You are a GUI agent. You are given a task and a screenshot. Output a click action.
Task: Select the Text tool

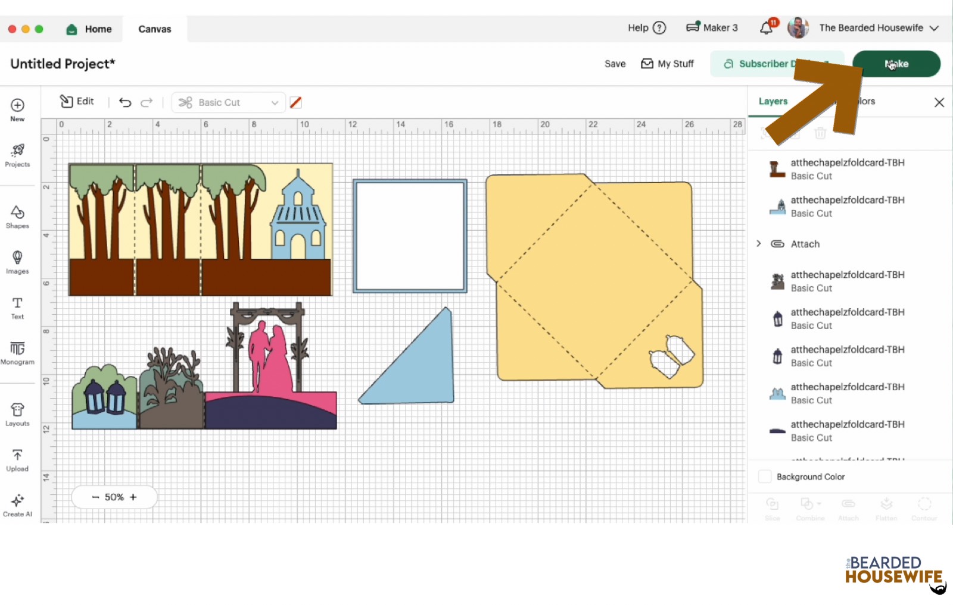[x=17, y=308]
